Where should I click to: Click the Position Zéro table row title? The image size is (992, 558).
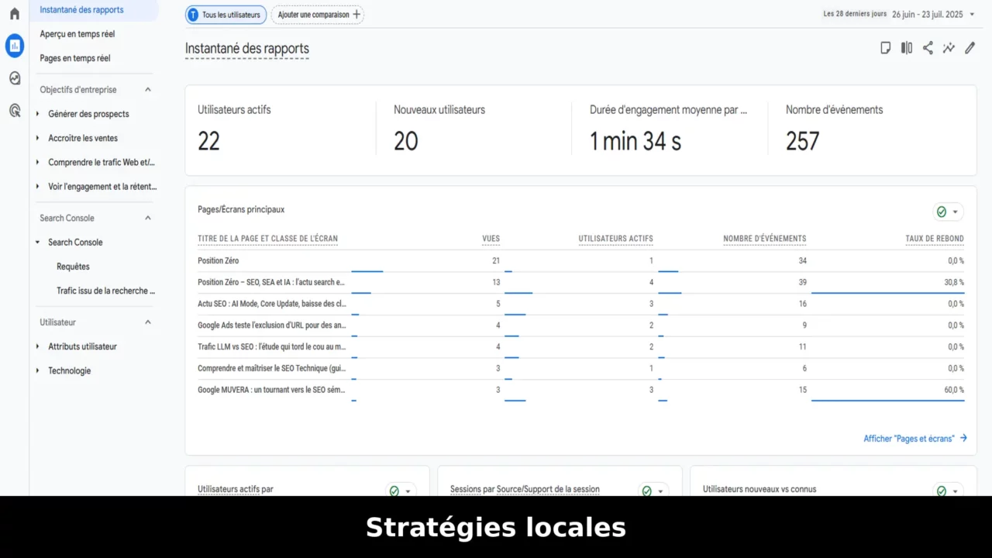point(219,261)
